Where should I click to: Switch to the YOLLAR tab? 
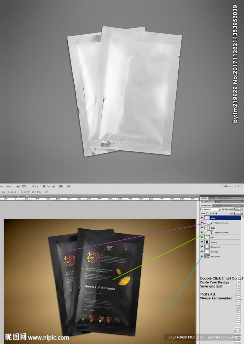[x=227, y=205]
